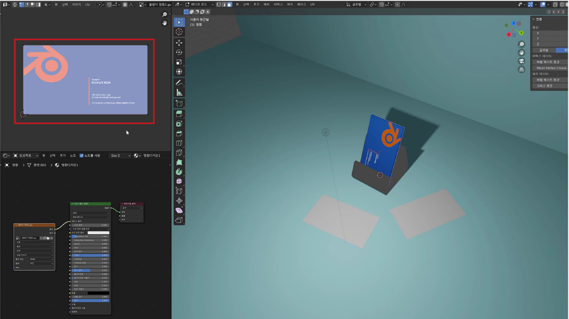Select the Loop Cut tool
The width and height of the screenshot is (569, 319).
tap(179, 143)
